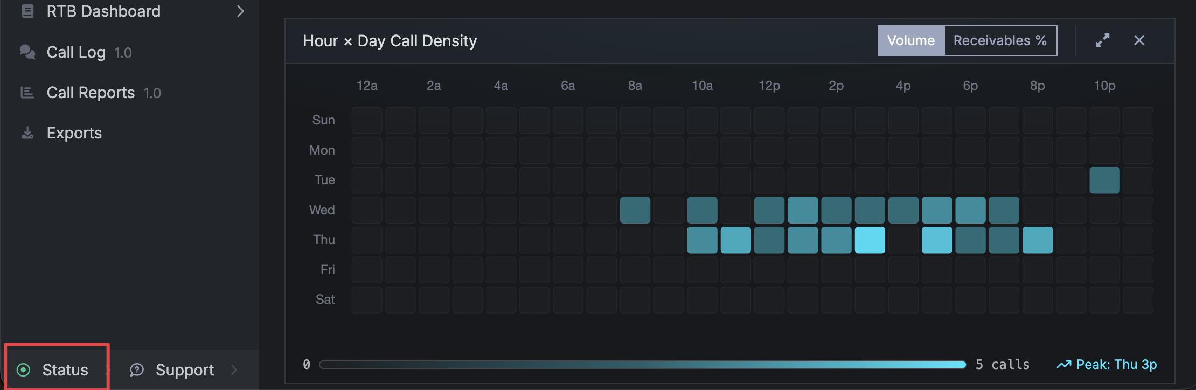Click the Peak trend arrow icon

[x=1063, y=365]
